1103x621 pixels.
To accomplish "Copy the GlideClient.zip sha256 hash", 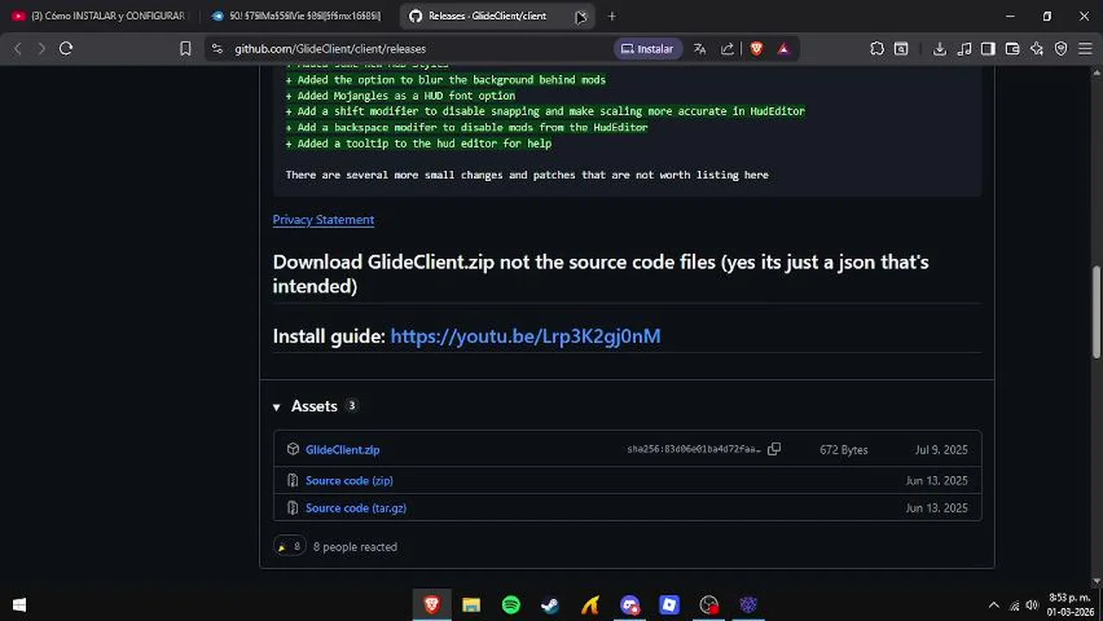I will (x=774, y=449).
